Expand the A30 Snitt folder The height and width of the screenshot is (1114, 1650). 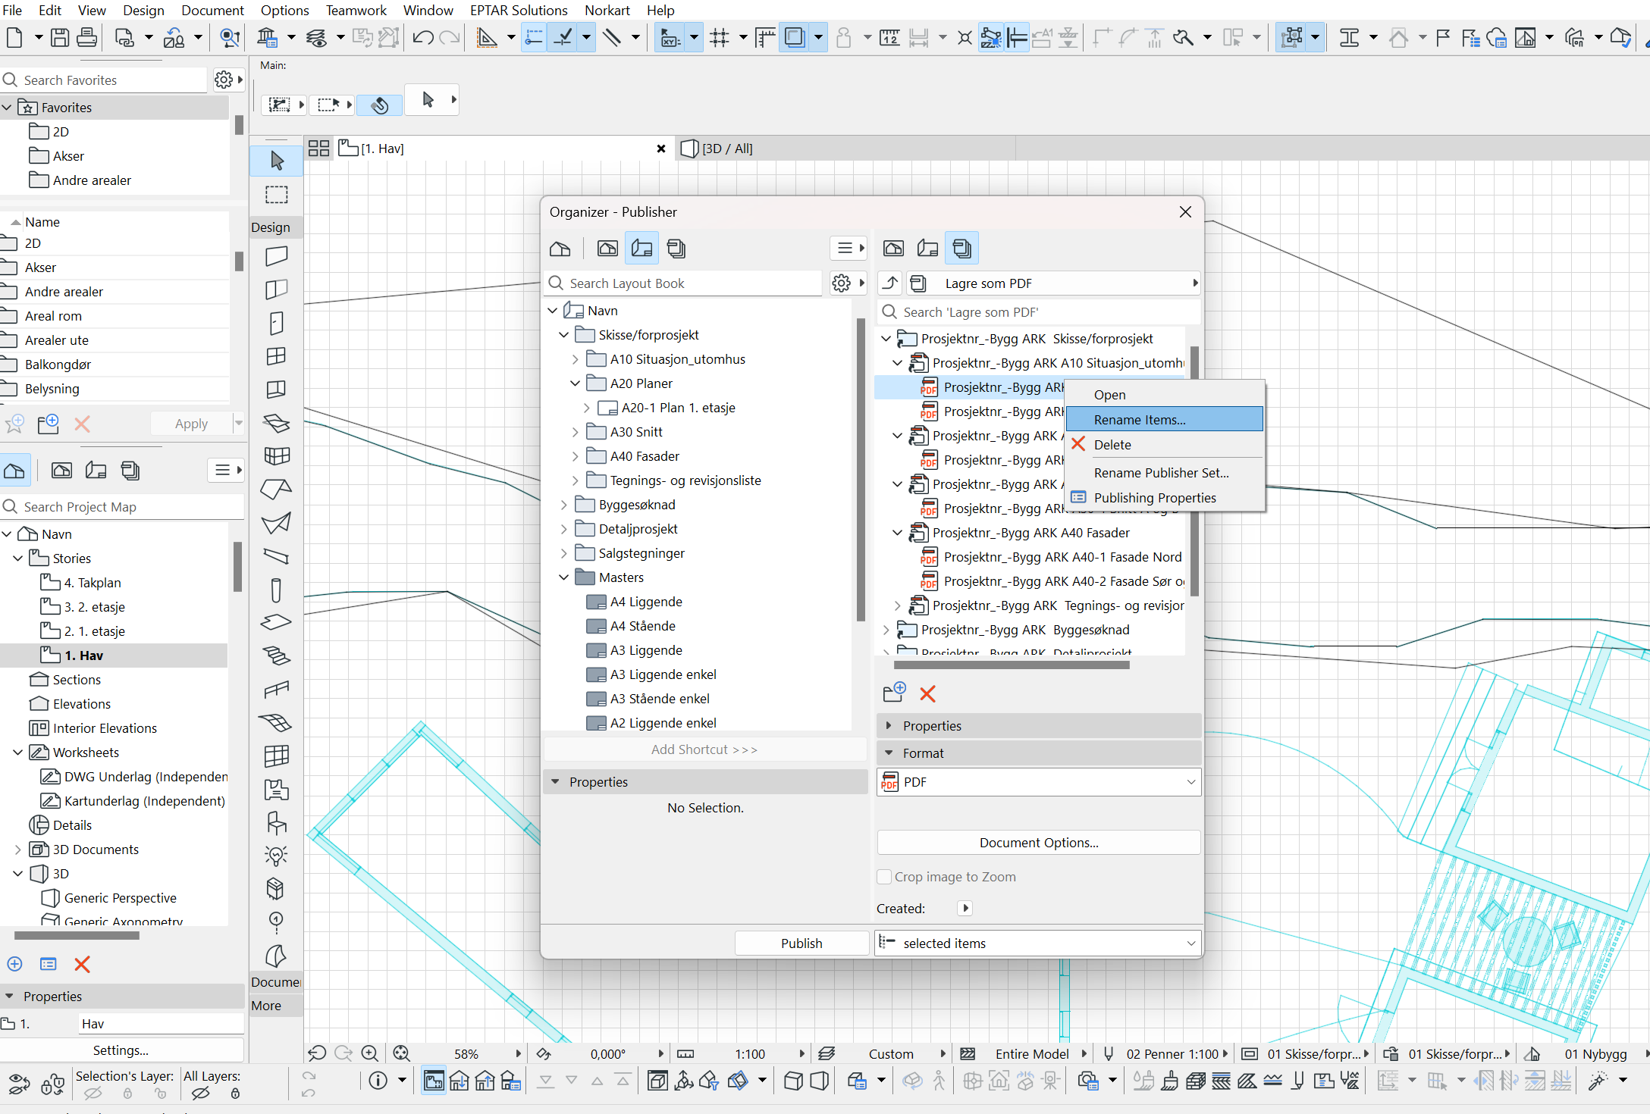click(x=576, y=432)
